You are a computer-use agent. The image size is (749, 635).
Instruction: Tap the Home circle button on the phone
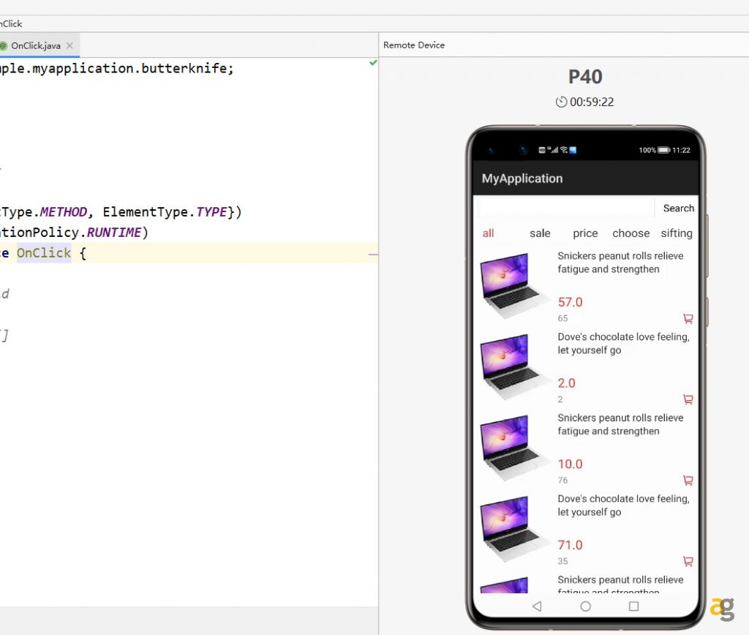[x=585, y=606]
